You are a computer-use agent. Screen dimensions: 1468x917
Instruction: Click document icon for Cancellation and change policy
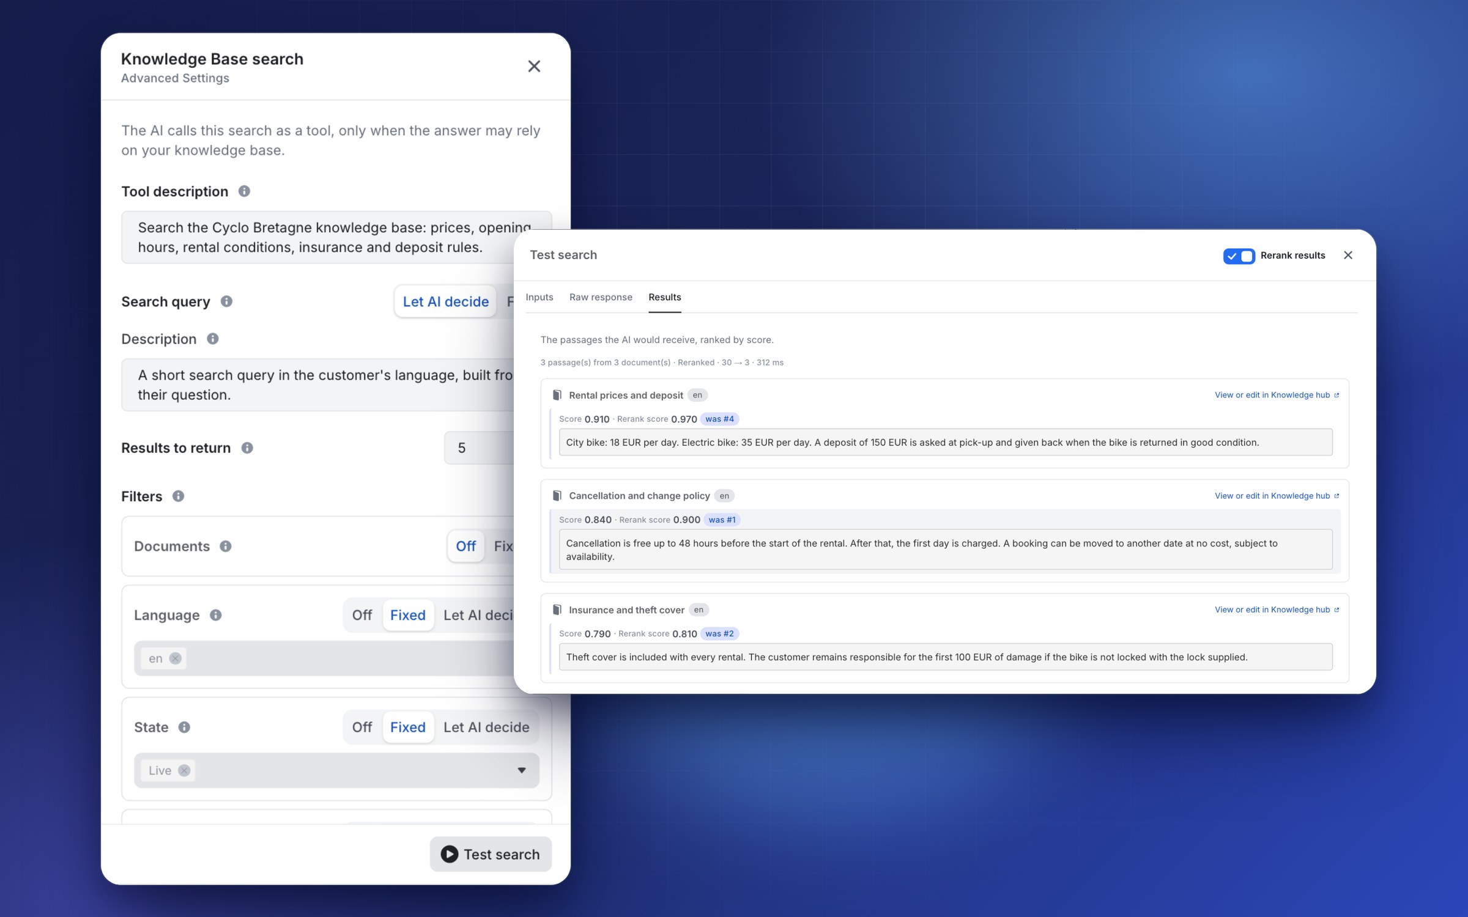pos(557,496)
